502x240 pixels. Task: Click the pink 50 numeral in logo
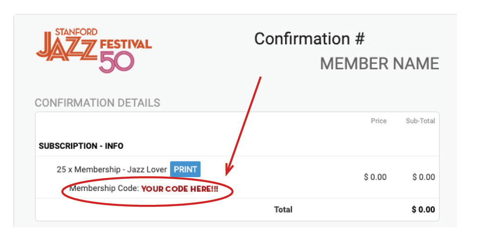pyautogui.click(x=116, y=62)
